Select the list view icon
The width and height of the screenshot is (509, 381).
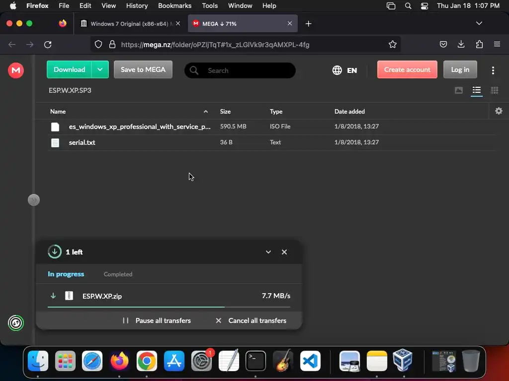click(x=477, y=90)
